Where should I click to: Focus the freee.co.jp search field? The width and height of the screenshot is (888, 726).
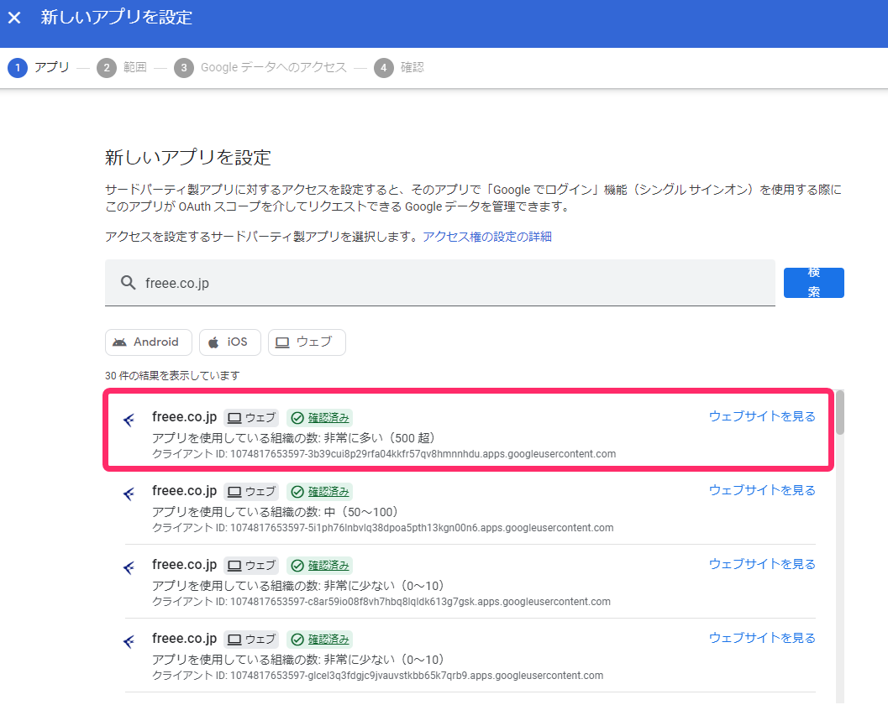tap(440, 283)
